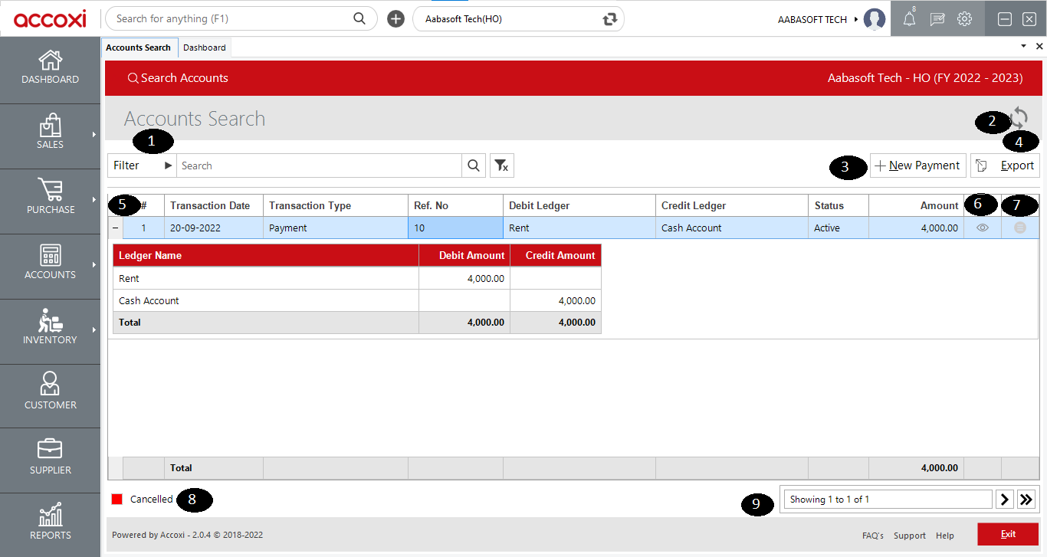
Task: Open the Help link
Action: click(945, 536)
